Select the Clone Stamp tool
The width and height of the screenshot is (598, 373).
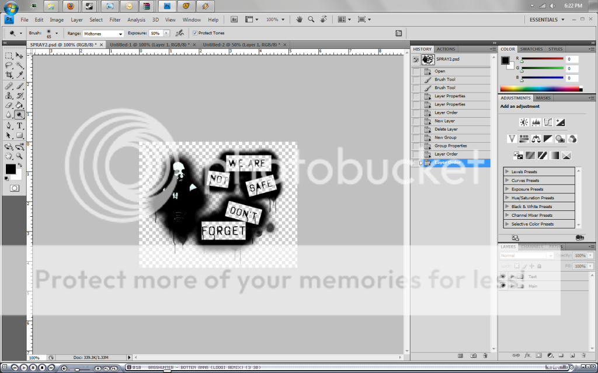(9, 96)
